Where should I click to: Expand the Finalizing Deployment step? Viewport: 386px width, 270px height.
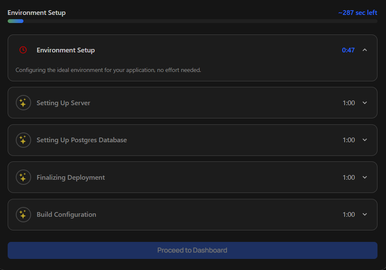point(365,177)
